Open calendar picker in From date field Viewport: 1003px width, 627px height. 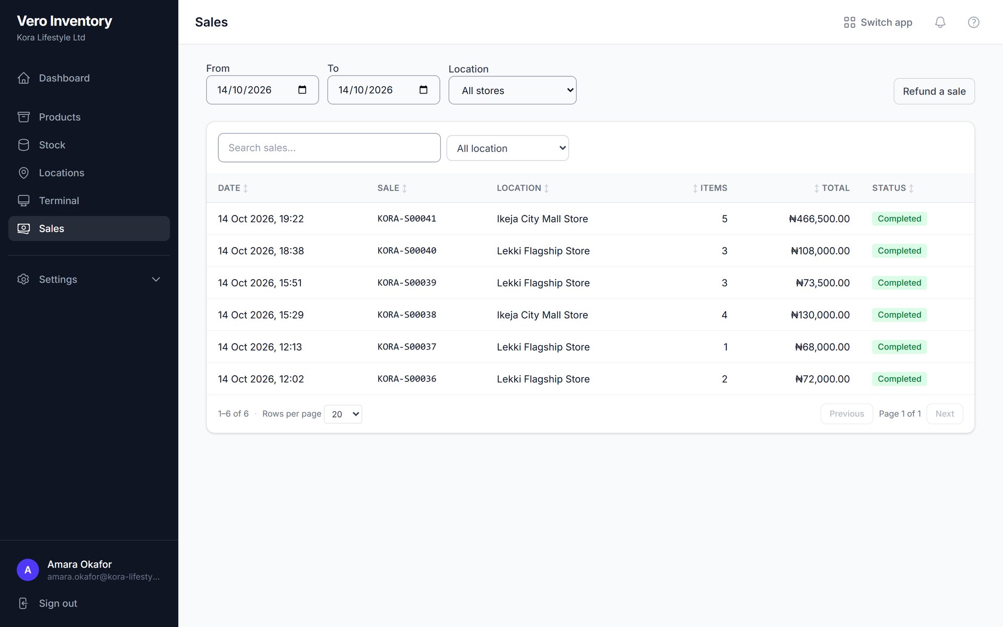coord(302,90)
